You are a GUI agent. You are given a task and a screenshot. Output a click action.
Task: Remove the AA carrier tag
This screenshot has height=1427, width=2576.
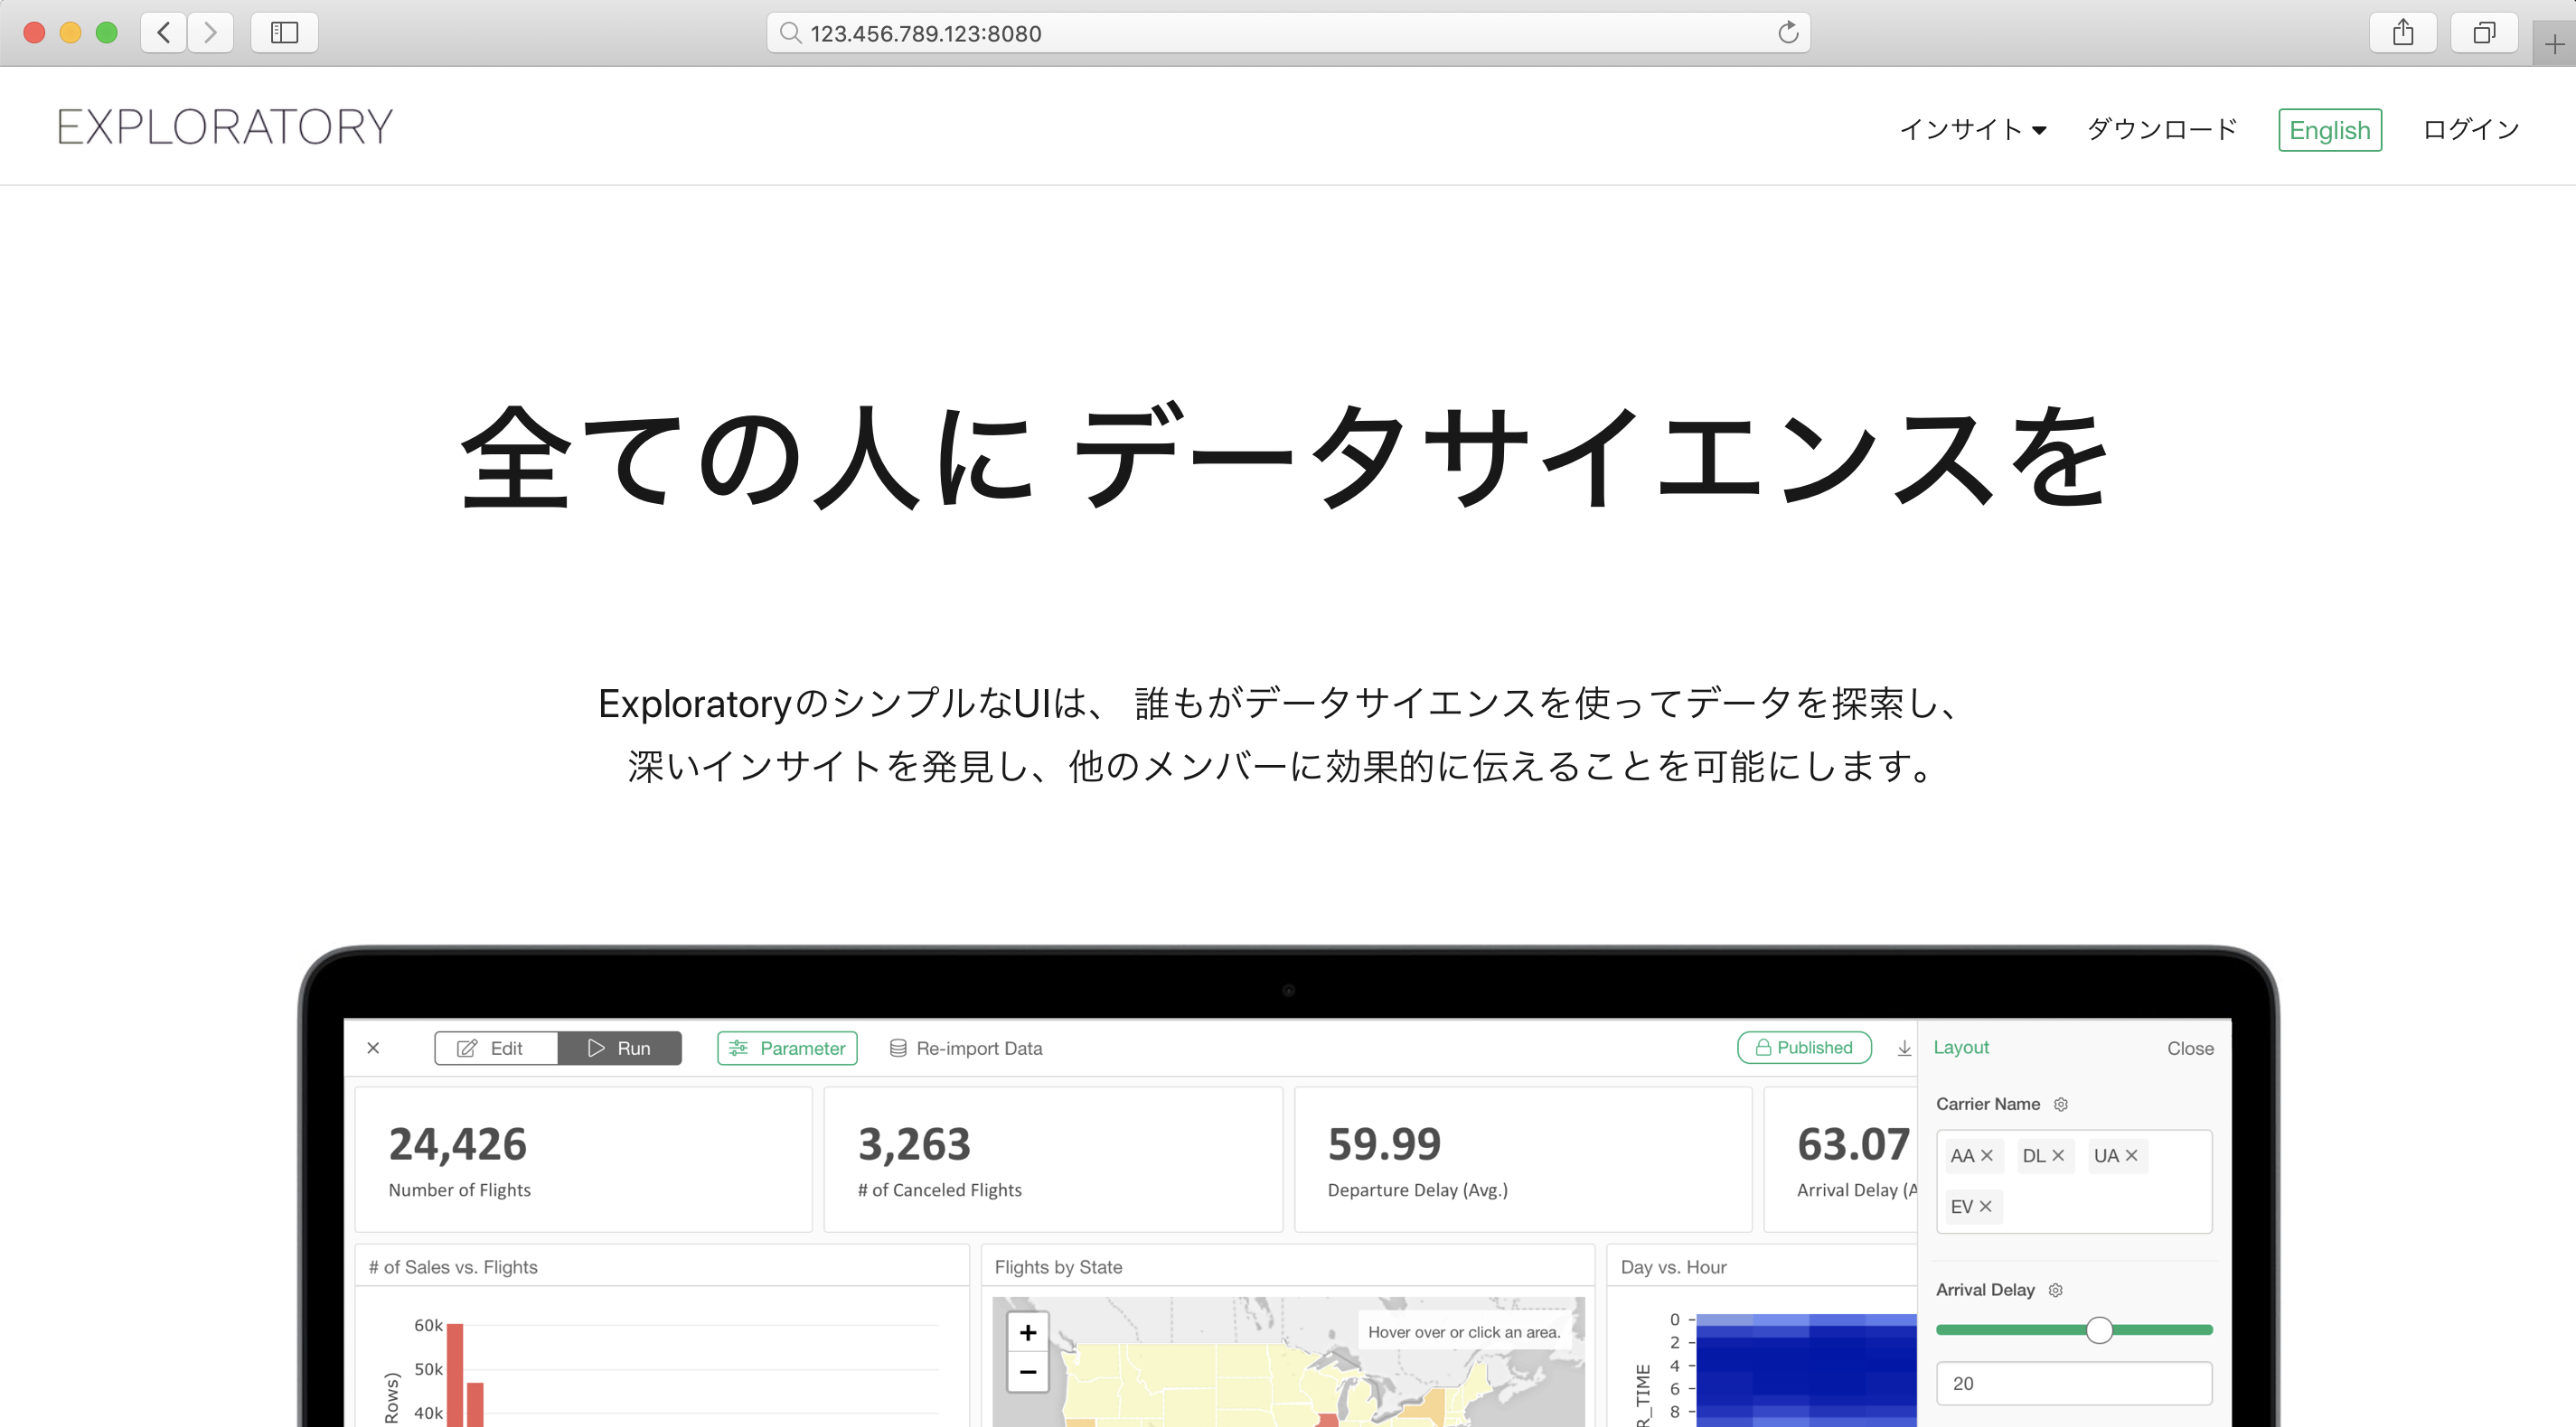(x=1987, y=1155)
